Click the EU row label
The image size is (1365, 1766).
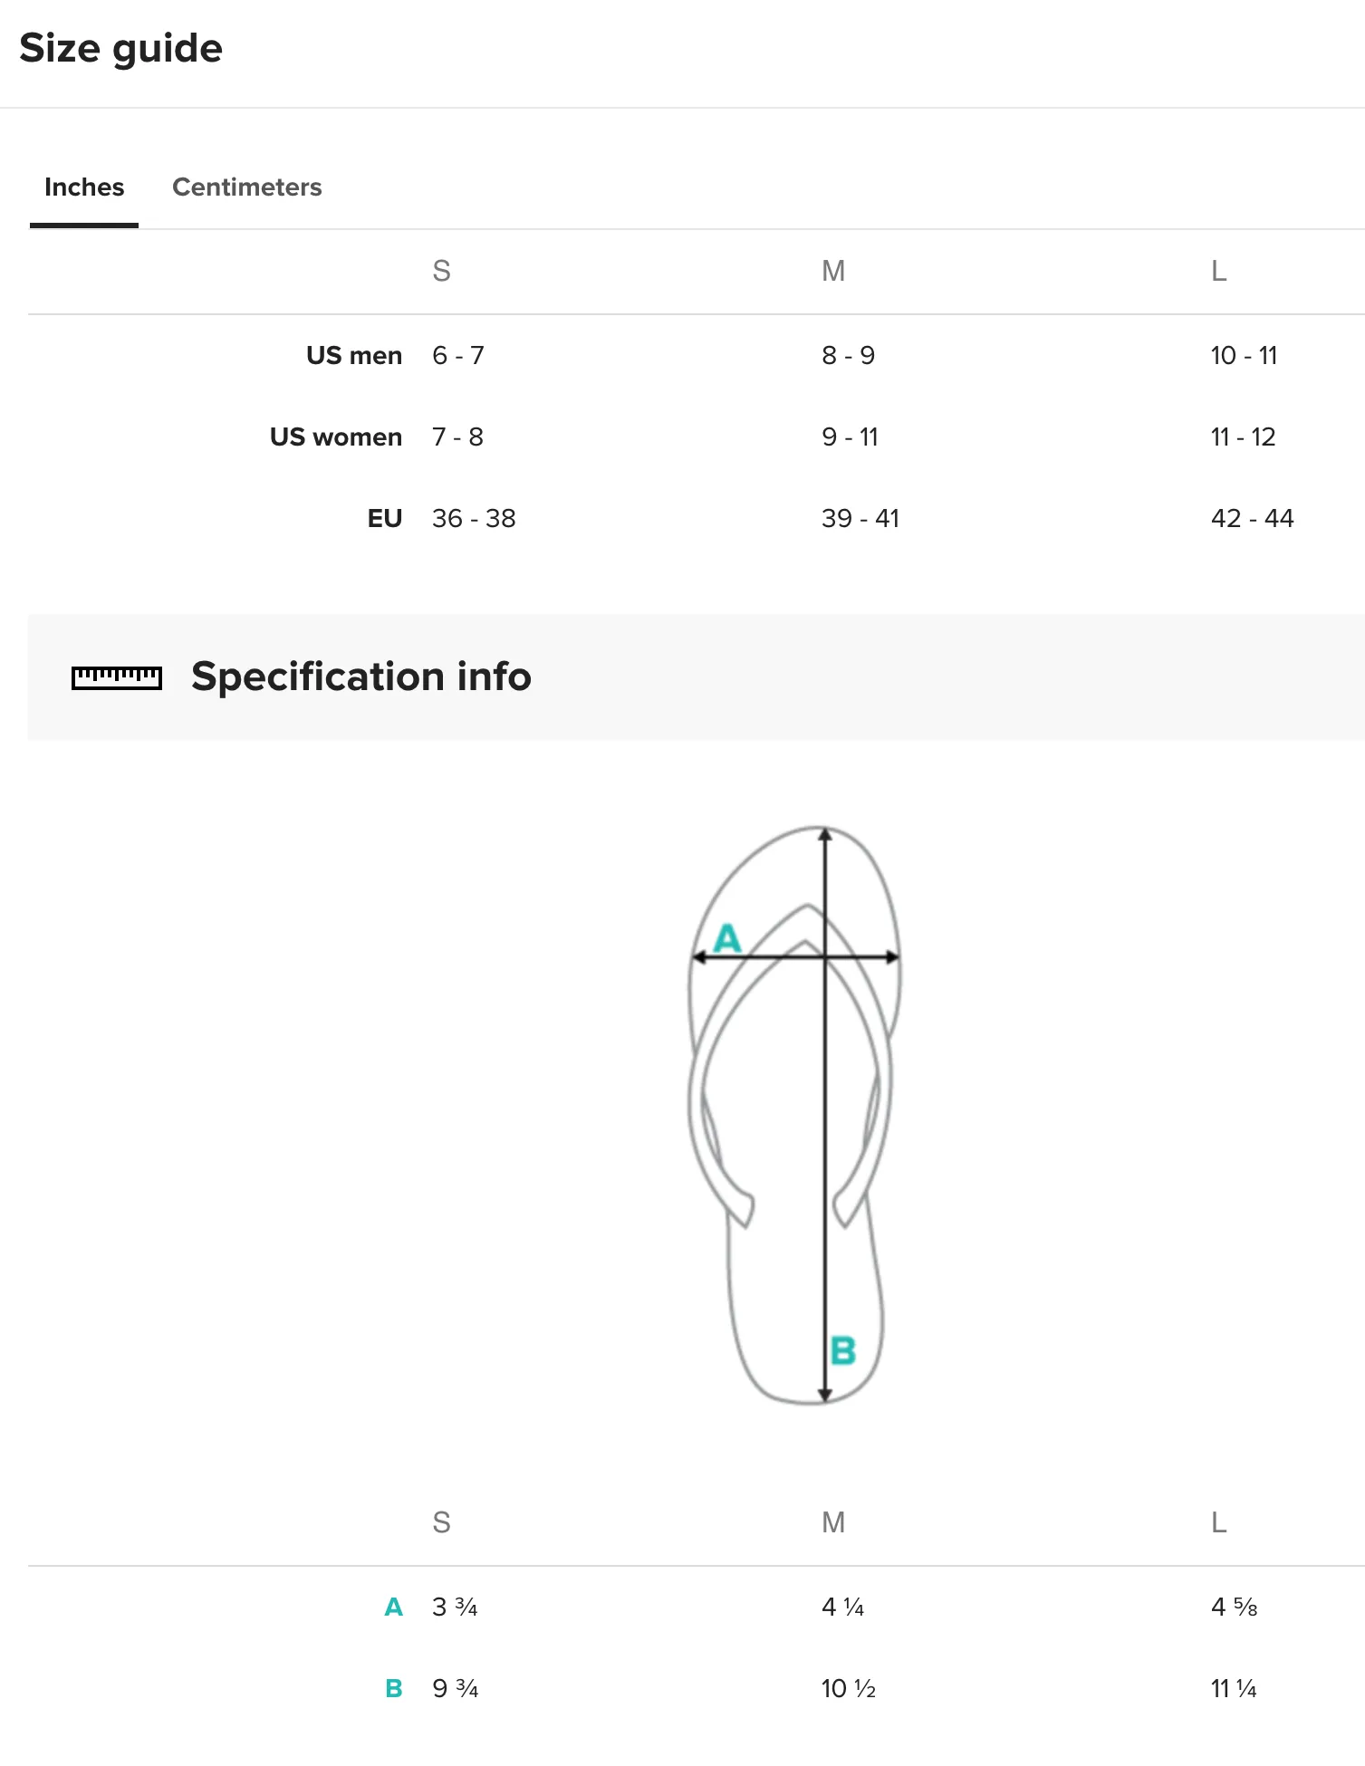(385, 518)
